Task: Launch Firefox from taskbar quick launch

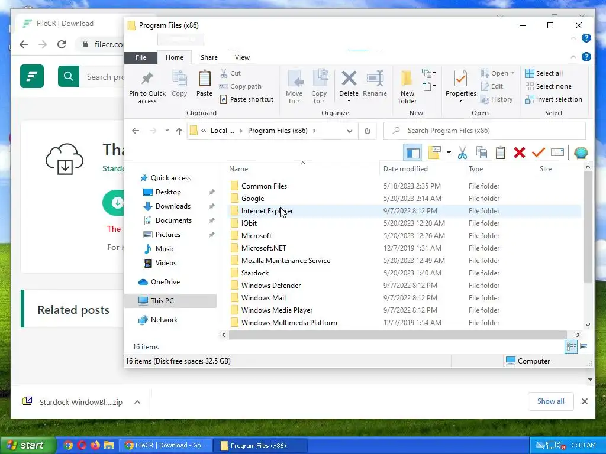Action: tap(95, 445)
